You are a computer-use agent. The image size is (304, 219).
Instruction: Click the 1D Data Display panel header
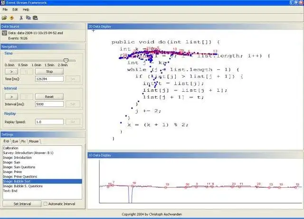pyautogui.click(x=195, y=155)
